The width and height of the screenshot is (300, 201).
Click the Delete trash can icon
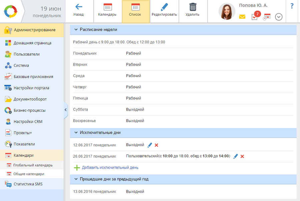[192, 10]
